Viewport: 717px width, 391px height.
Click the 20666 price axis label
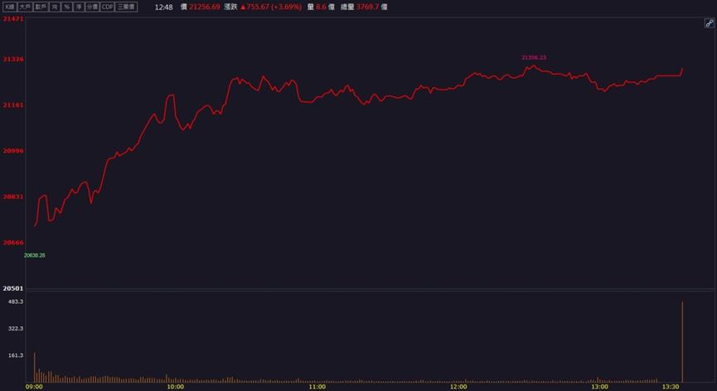pyautogui.click(x=13, y=243)
